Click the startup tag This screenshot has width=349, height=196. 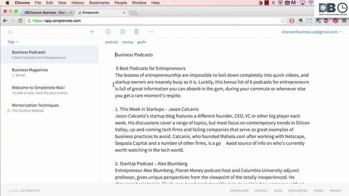128,42
